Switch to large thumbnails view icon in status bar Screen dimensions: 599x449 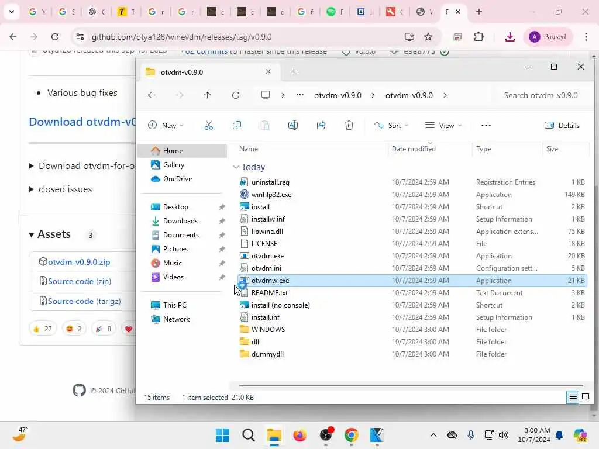pyautogui.click(x=585, y=398)
